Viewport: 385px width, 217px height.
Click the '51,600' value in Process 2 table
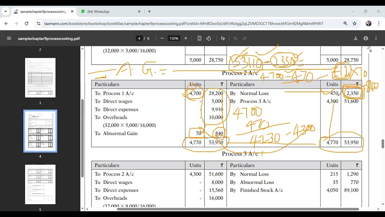(351, 101)
